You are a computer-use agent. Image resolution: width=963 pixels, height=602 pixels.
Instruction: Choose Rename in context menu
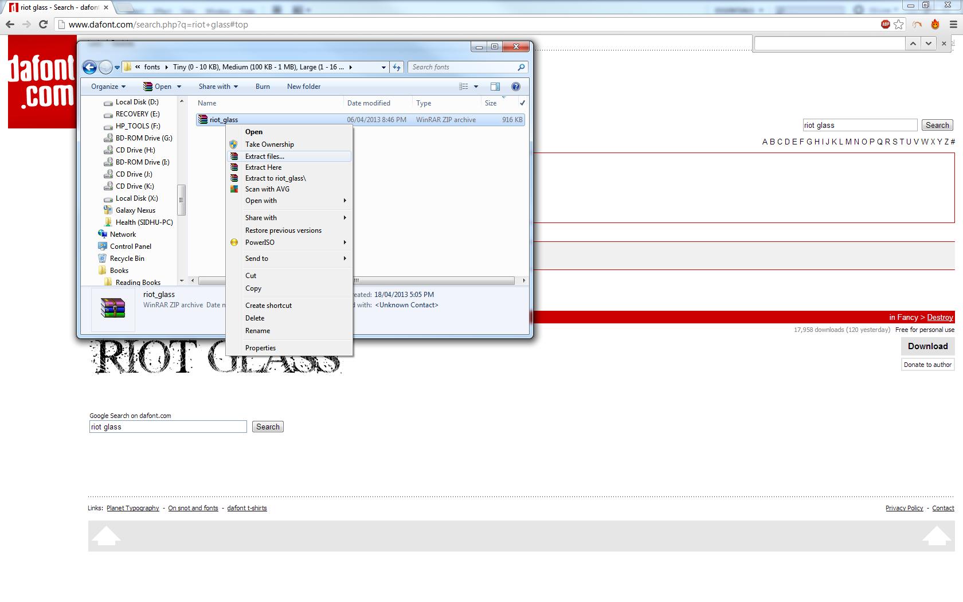pyautogui.click(x=289, y=331)
